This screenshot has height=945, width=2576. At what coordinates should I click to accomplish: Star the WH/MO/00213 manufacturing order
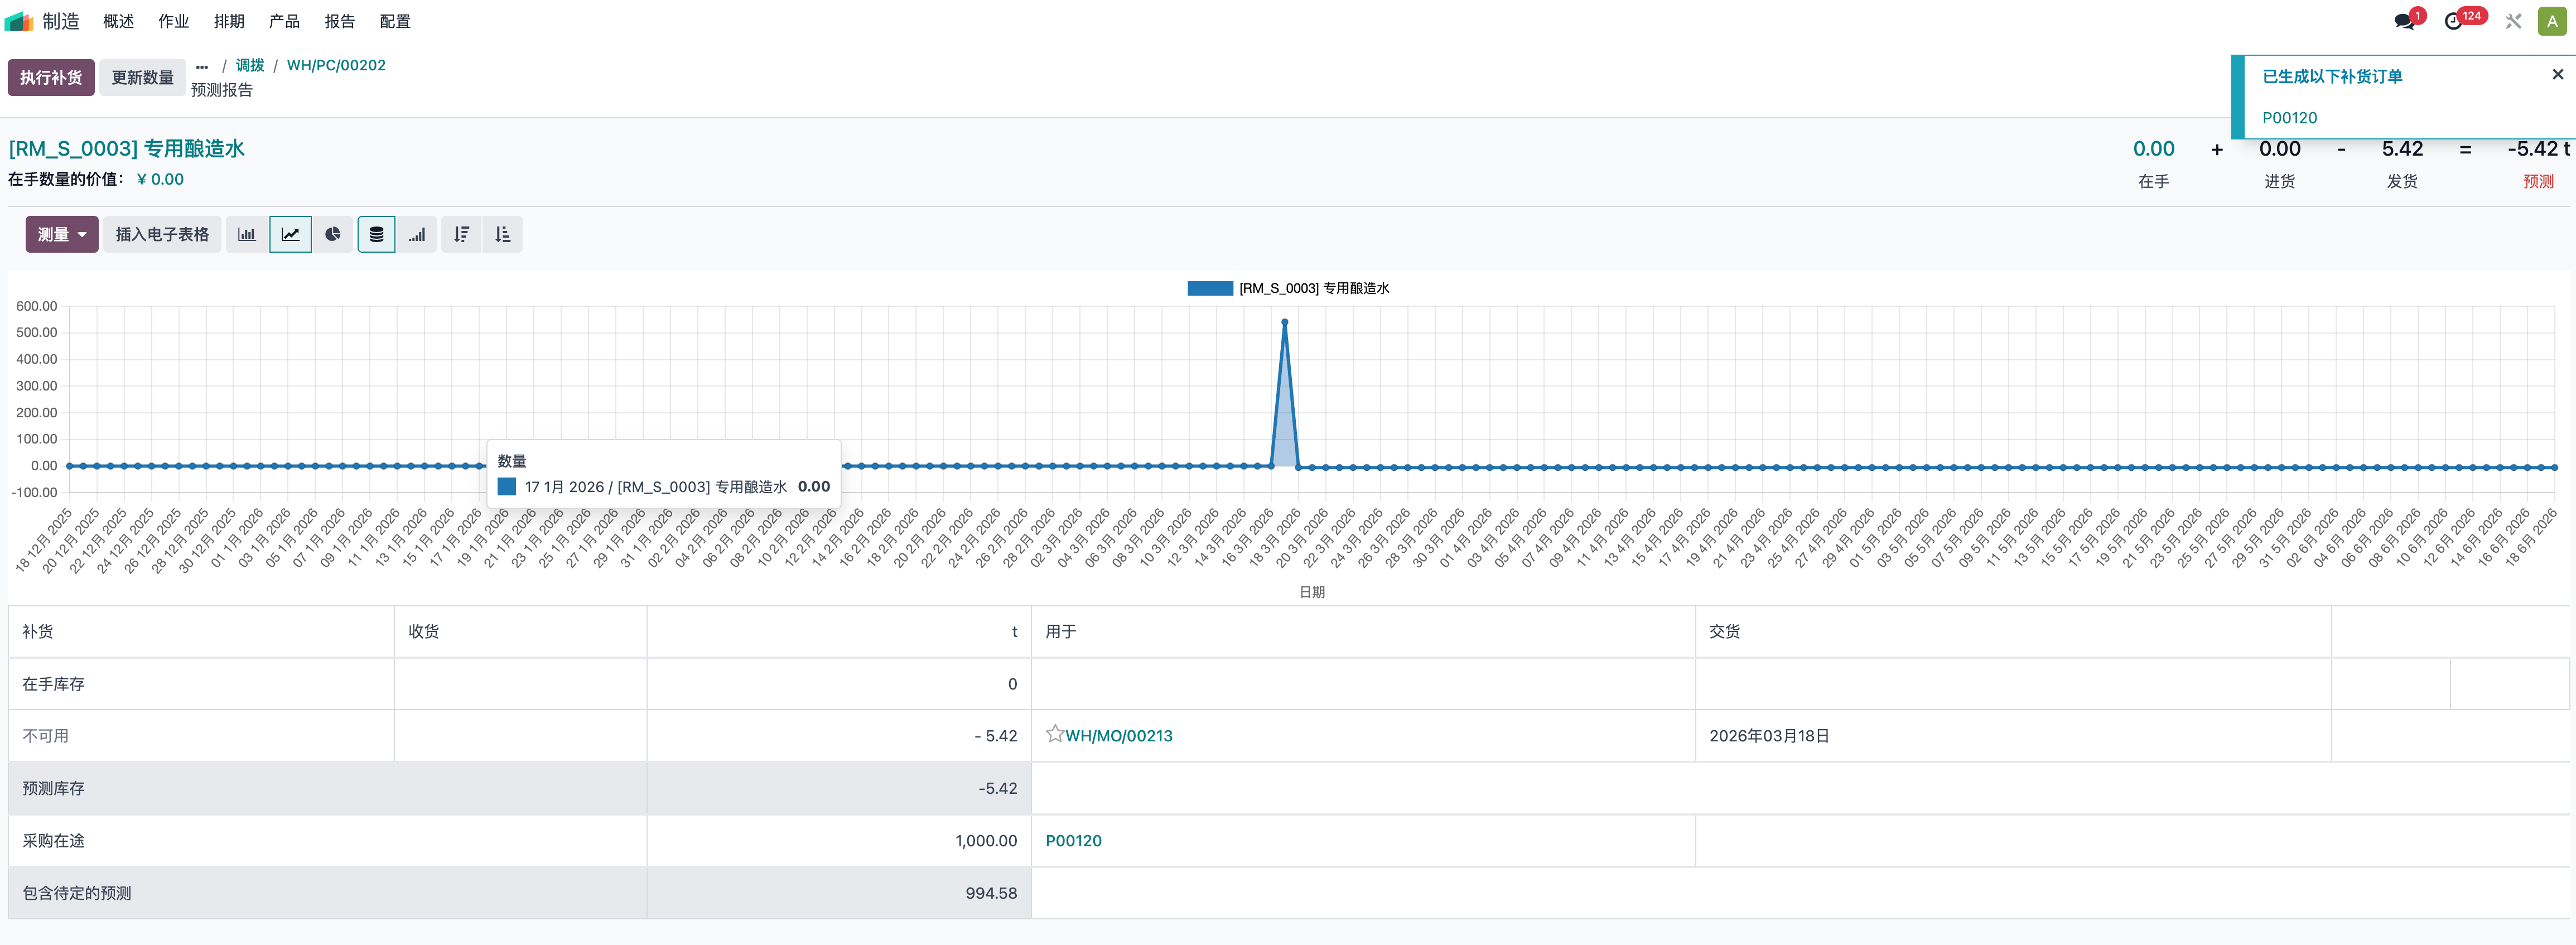pos(1054,734)
